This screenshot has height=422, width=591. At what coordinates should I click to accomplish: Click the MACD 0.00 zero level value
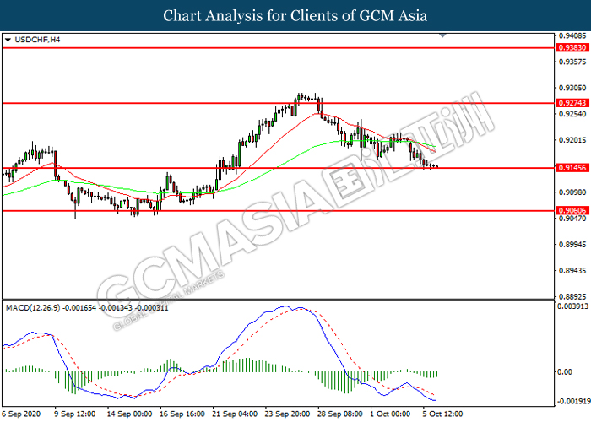[x=564, y=372]
